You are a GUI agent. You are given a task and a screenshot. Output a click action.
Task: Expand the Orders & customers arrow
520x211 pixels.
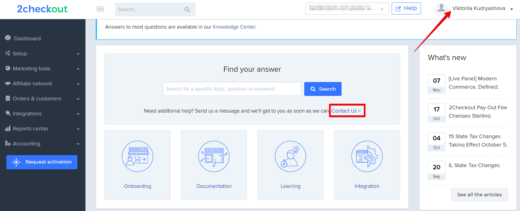click(x=78, y=99)
